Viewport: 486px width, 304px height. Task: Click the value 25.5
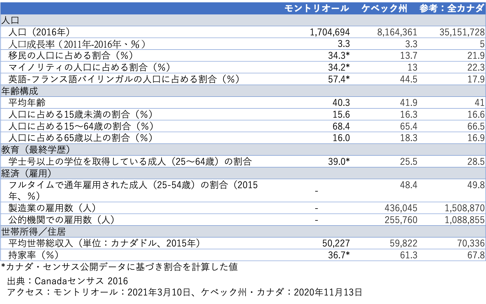(x=409, y=161)
